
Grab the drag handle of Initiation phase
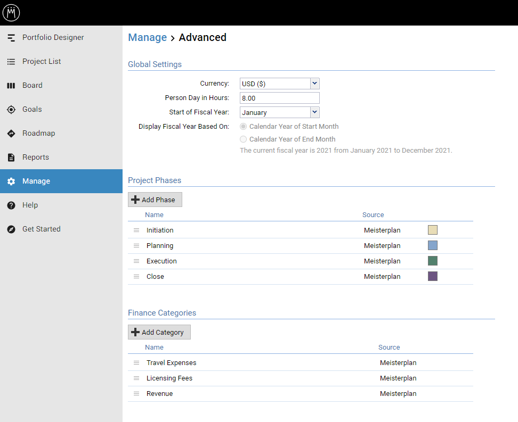pos(136,230)
